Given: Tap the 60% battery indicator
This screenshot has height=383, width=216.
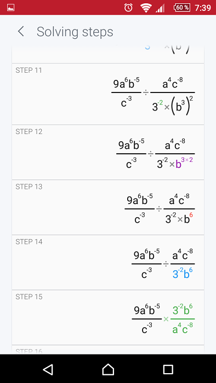Looking at the screenshot, I should tap(182, 8).
